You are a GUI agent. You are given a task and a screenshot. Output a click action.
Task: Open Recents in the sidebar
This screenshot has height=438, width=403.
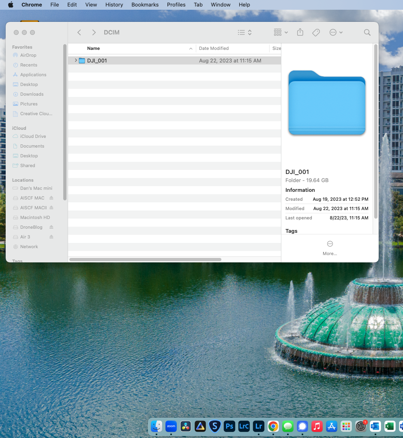[28, 65]
